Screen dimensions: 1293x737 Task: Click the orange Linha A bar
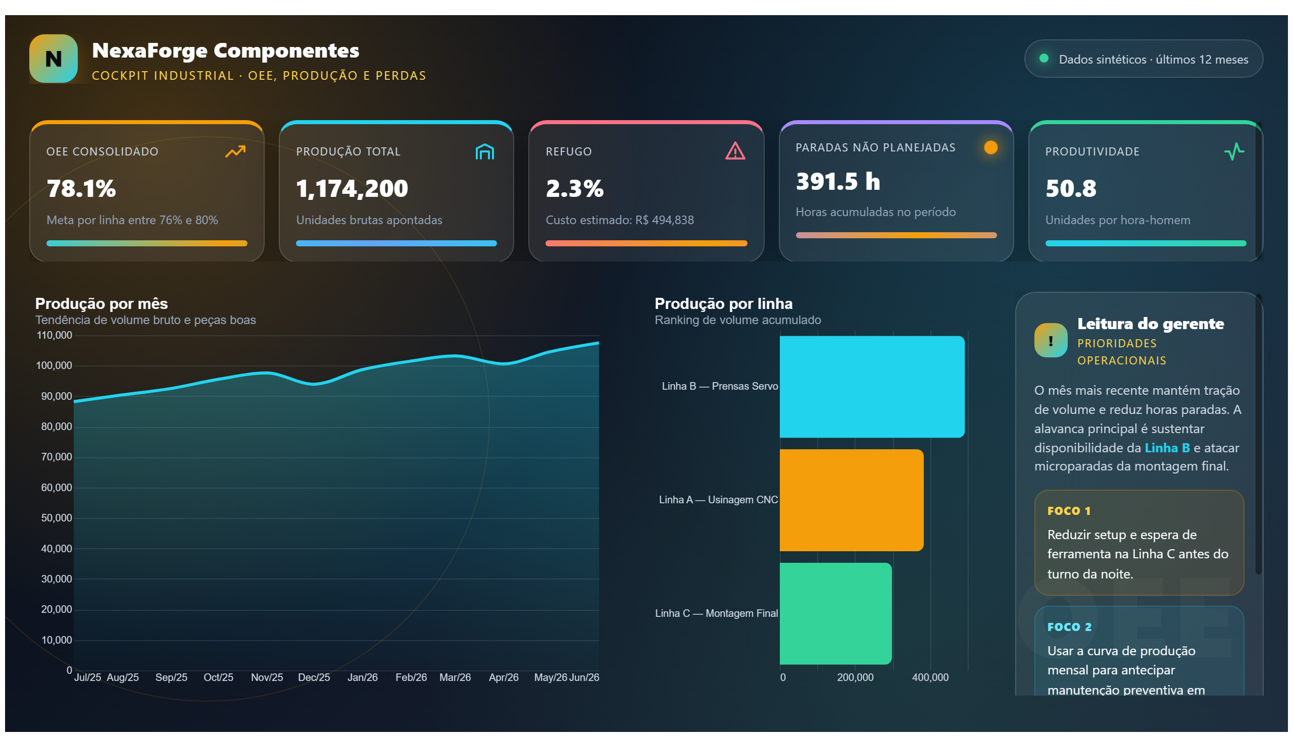[x=852, y=500]
